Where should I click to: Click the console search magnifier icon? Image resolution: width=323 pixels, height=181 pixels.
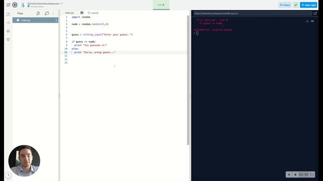[307, 21]
